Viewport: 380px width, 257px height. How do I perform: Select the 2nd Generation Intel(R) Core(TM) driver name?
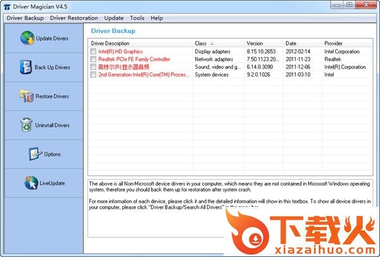144,75
